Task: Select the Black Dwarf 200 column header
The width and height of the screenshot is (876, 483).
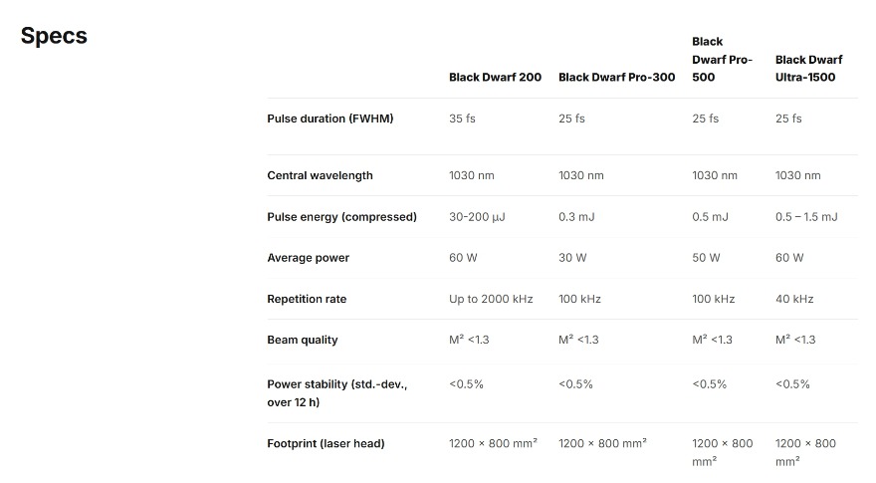Action: (495, 77)
